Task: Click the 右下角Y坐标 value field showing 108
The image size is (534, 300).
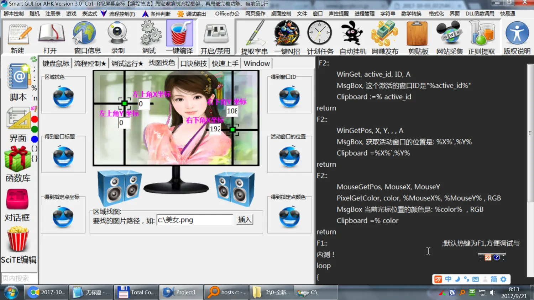Action: click(x=232, y=111)
